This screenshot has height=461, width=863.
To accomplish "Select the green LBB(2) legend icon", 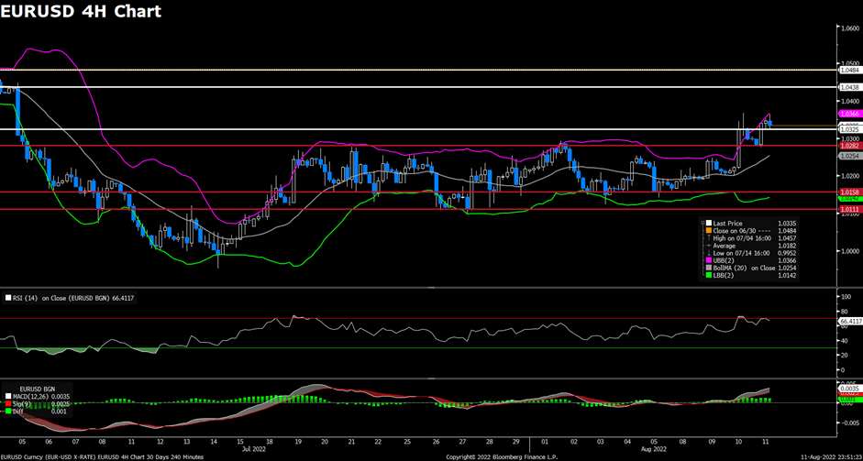I will click(708, 275).
